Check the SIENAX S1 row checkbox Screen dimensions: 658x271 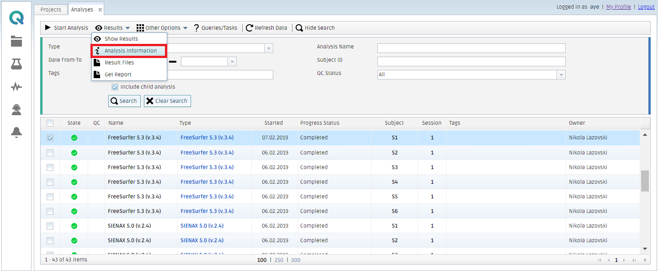coord(50,226)
